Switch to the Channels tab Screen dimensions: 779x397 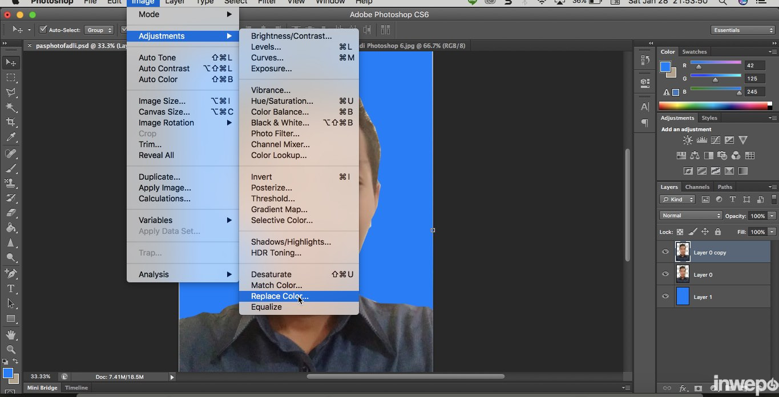coord(697,187)
